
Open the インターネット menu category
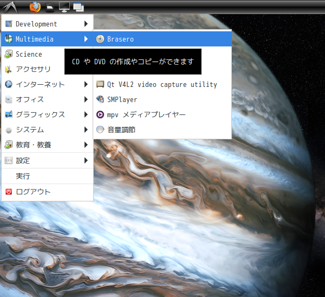tap(47, 84)
